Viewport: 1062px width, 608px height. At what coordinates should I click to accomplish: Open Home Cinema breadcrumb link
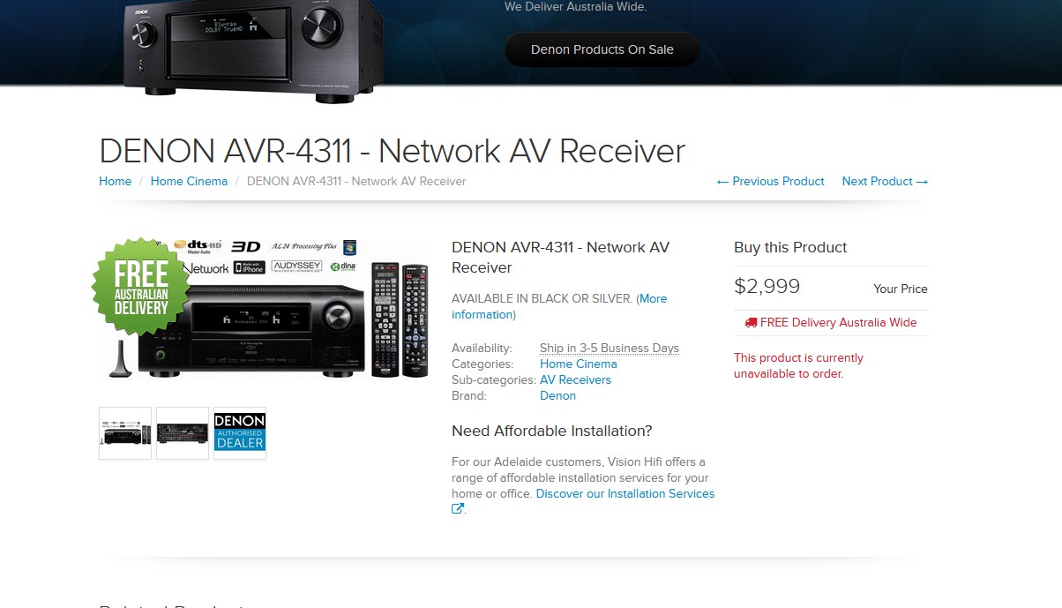pyautogui.click(x=189, y=181)
